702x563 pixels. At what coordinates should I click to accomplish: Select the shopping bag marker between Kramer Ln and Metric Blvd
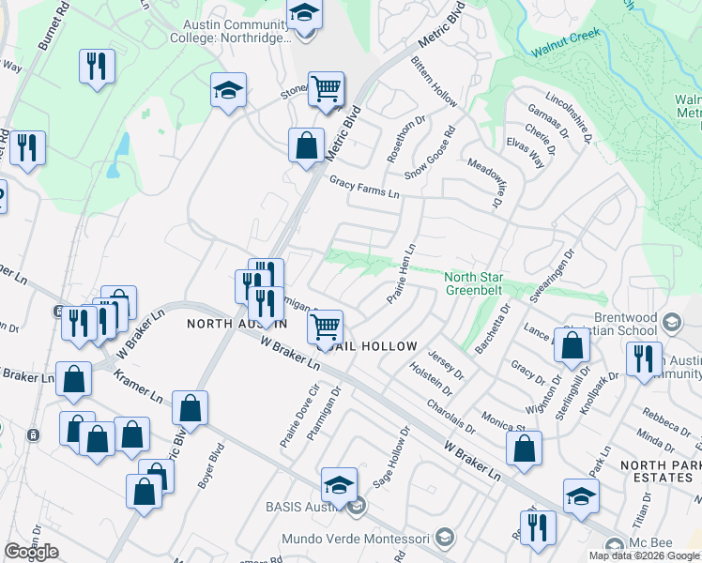[190, 411]
